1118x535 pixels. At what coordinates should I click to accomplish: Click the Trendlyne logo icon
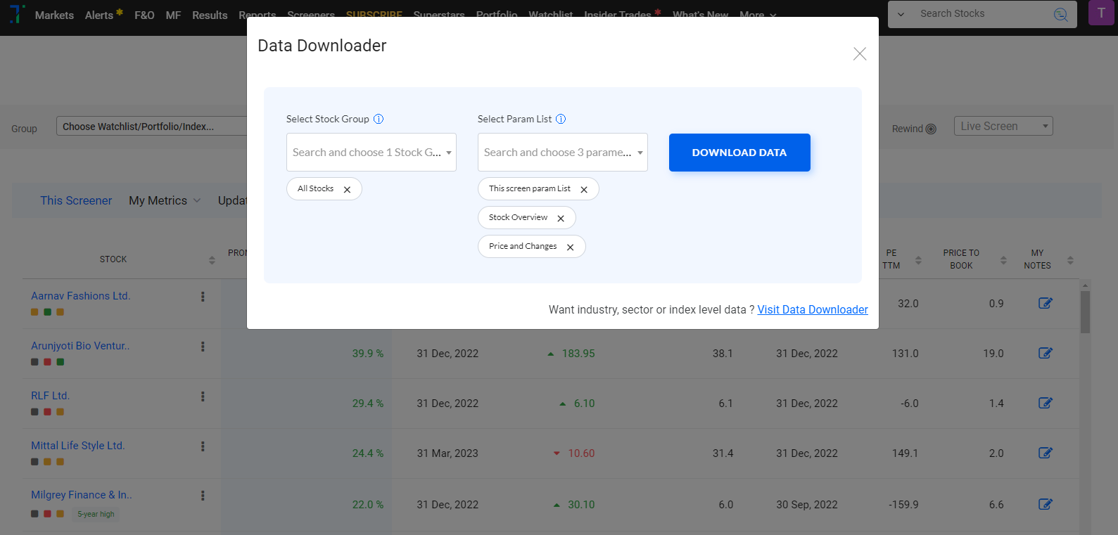tap(16, 14)
